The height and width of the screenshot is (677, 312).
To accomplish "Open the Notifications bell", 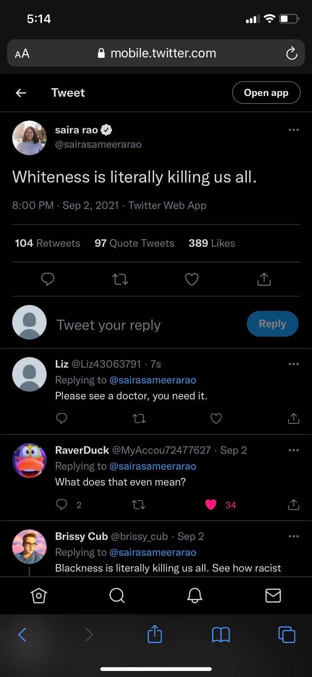I will 195,596.
